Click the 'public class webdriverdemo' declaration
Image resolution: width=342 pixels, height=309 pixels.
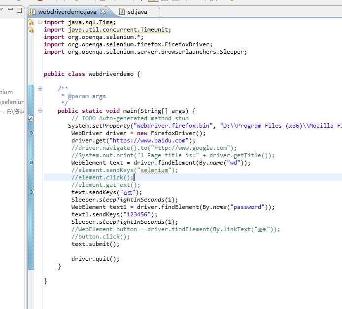pyautogui.click(x=92, y=74)
